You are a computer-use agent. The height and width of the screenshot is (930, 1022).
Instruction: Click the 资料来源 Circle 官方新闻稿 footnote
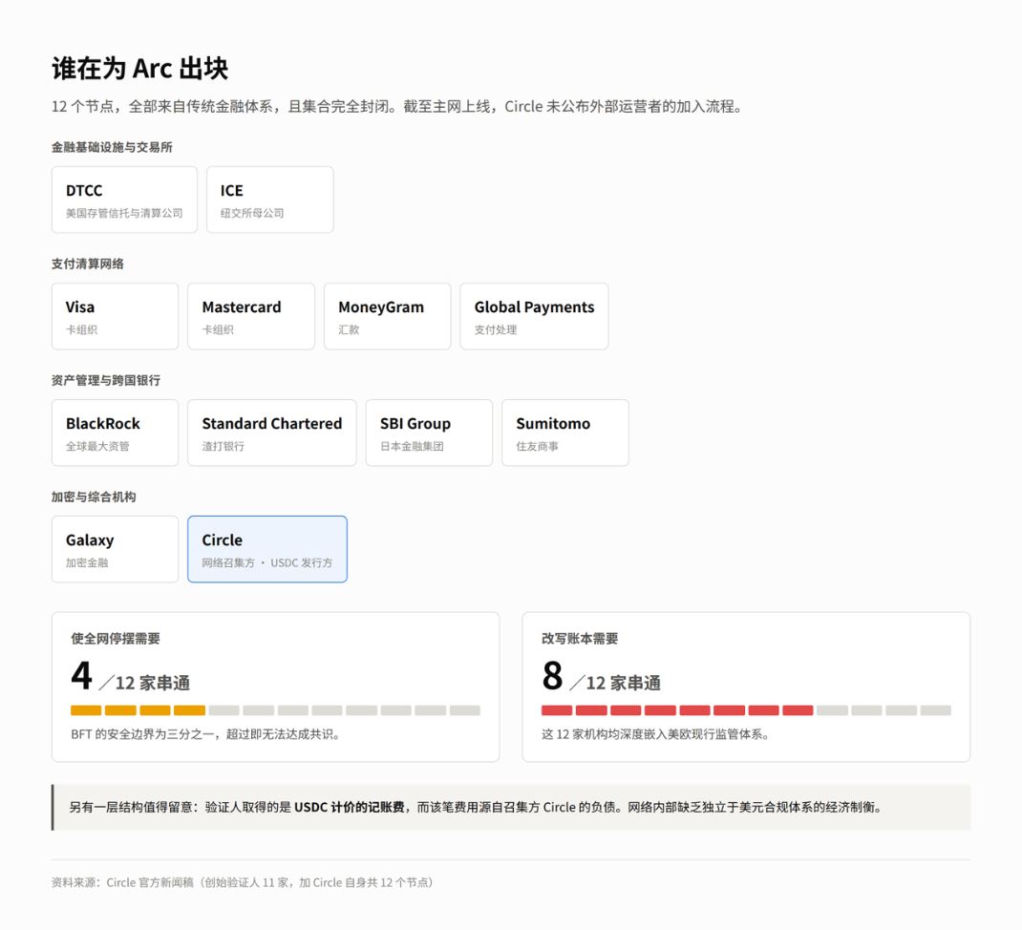click(x=243, y=882)
